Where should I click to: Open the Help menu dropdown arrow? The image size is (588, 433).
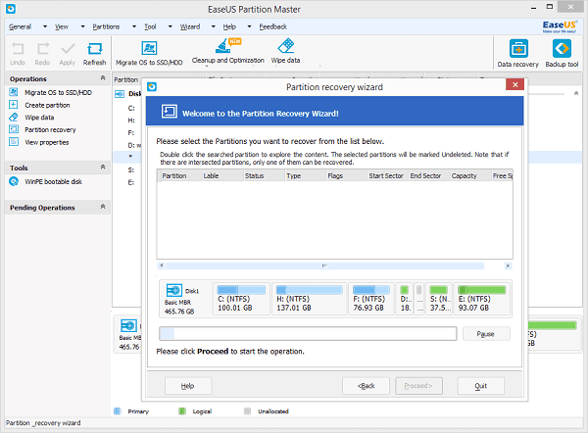point(249,26)
